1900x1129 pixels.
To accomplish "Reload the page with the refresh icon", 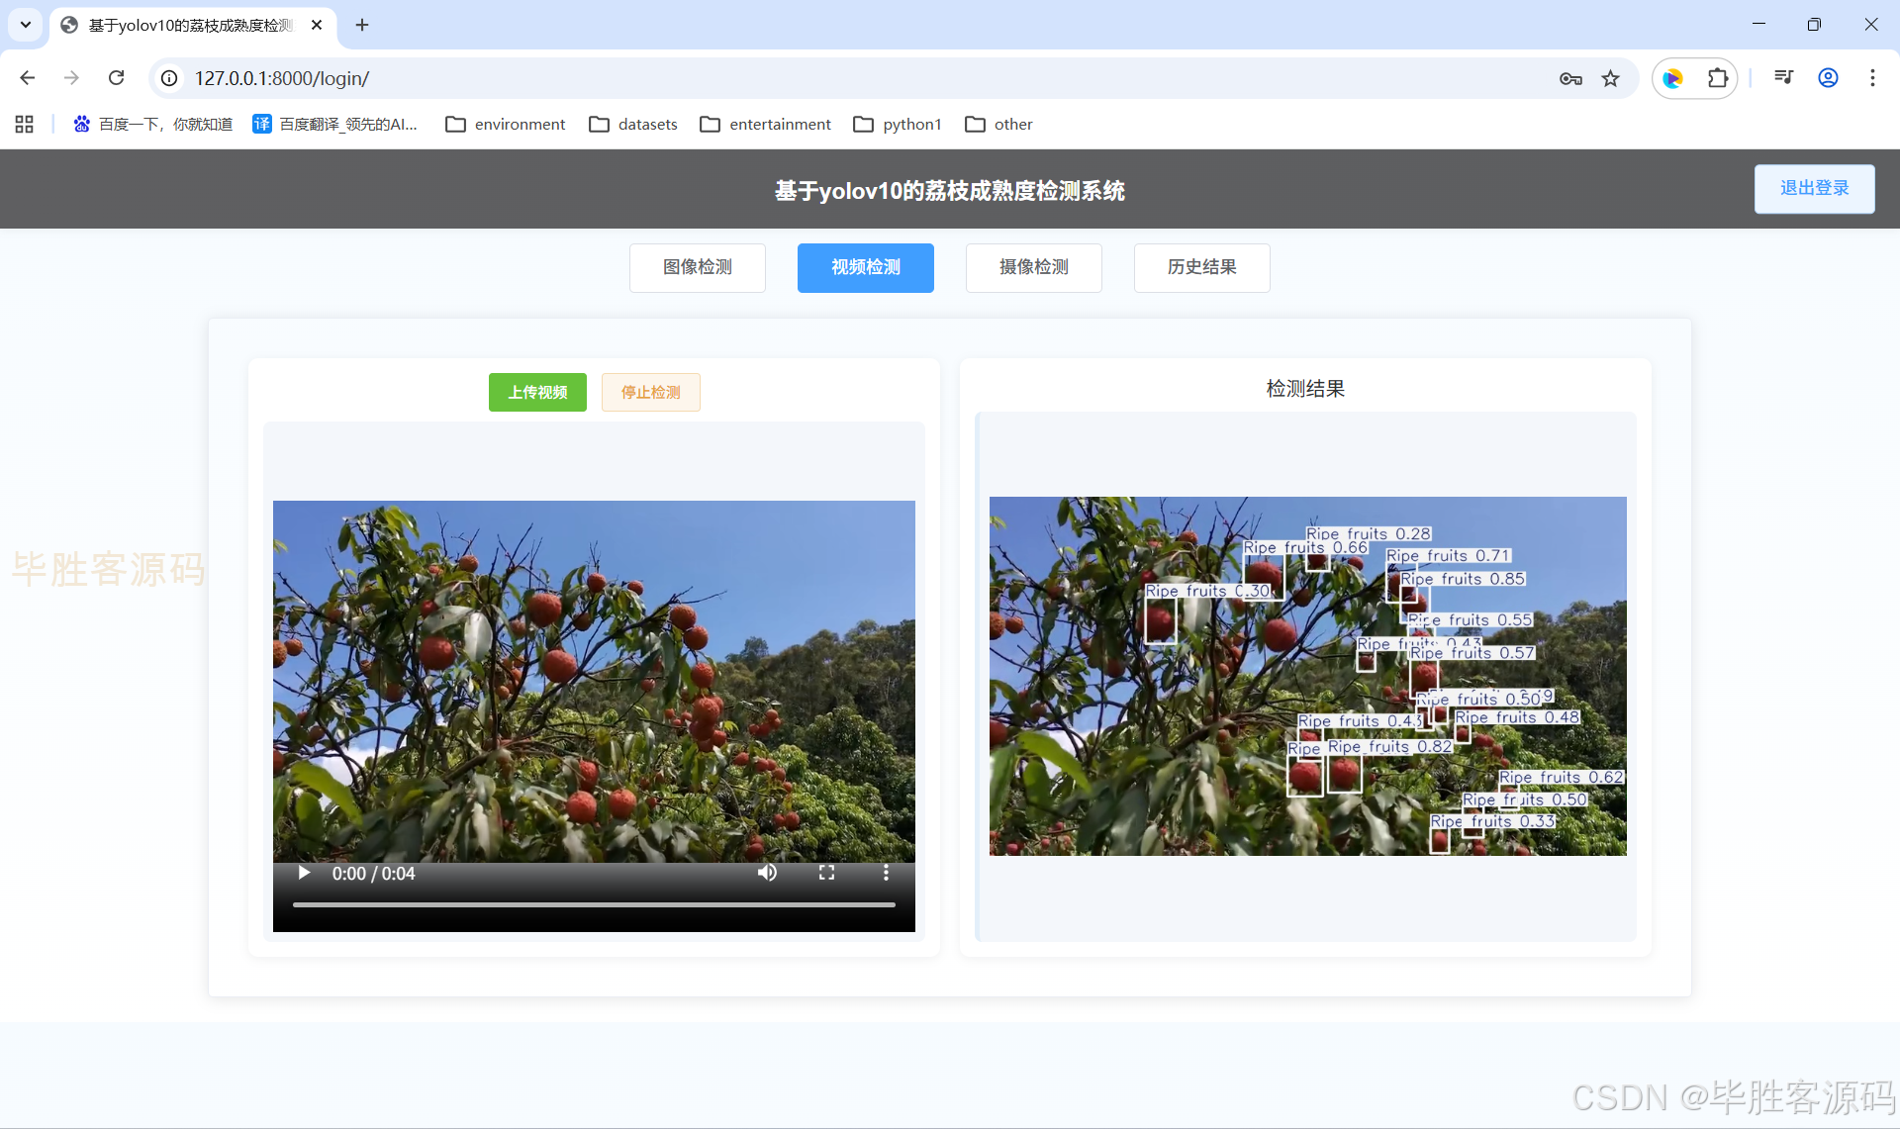I will 116,78.
